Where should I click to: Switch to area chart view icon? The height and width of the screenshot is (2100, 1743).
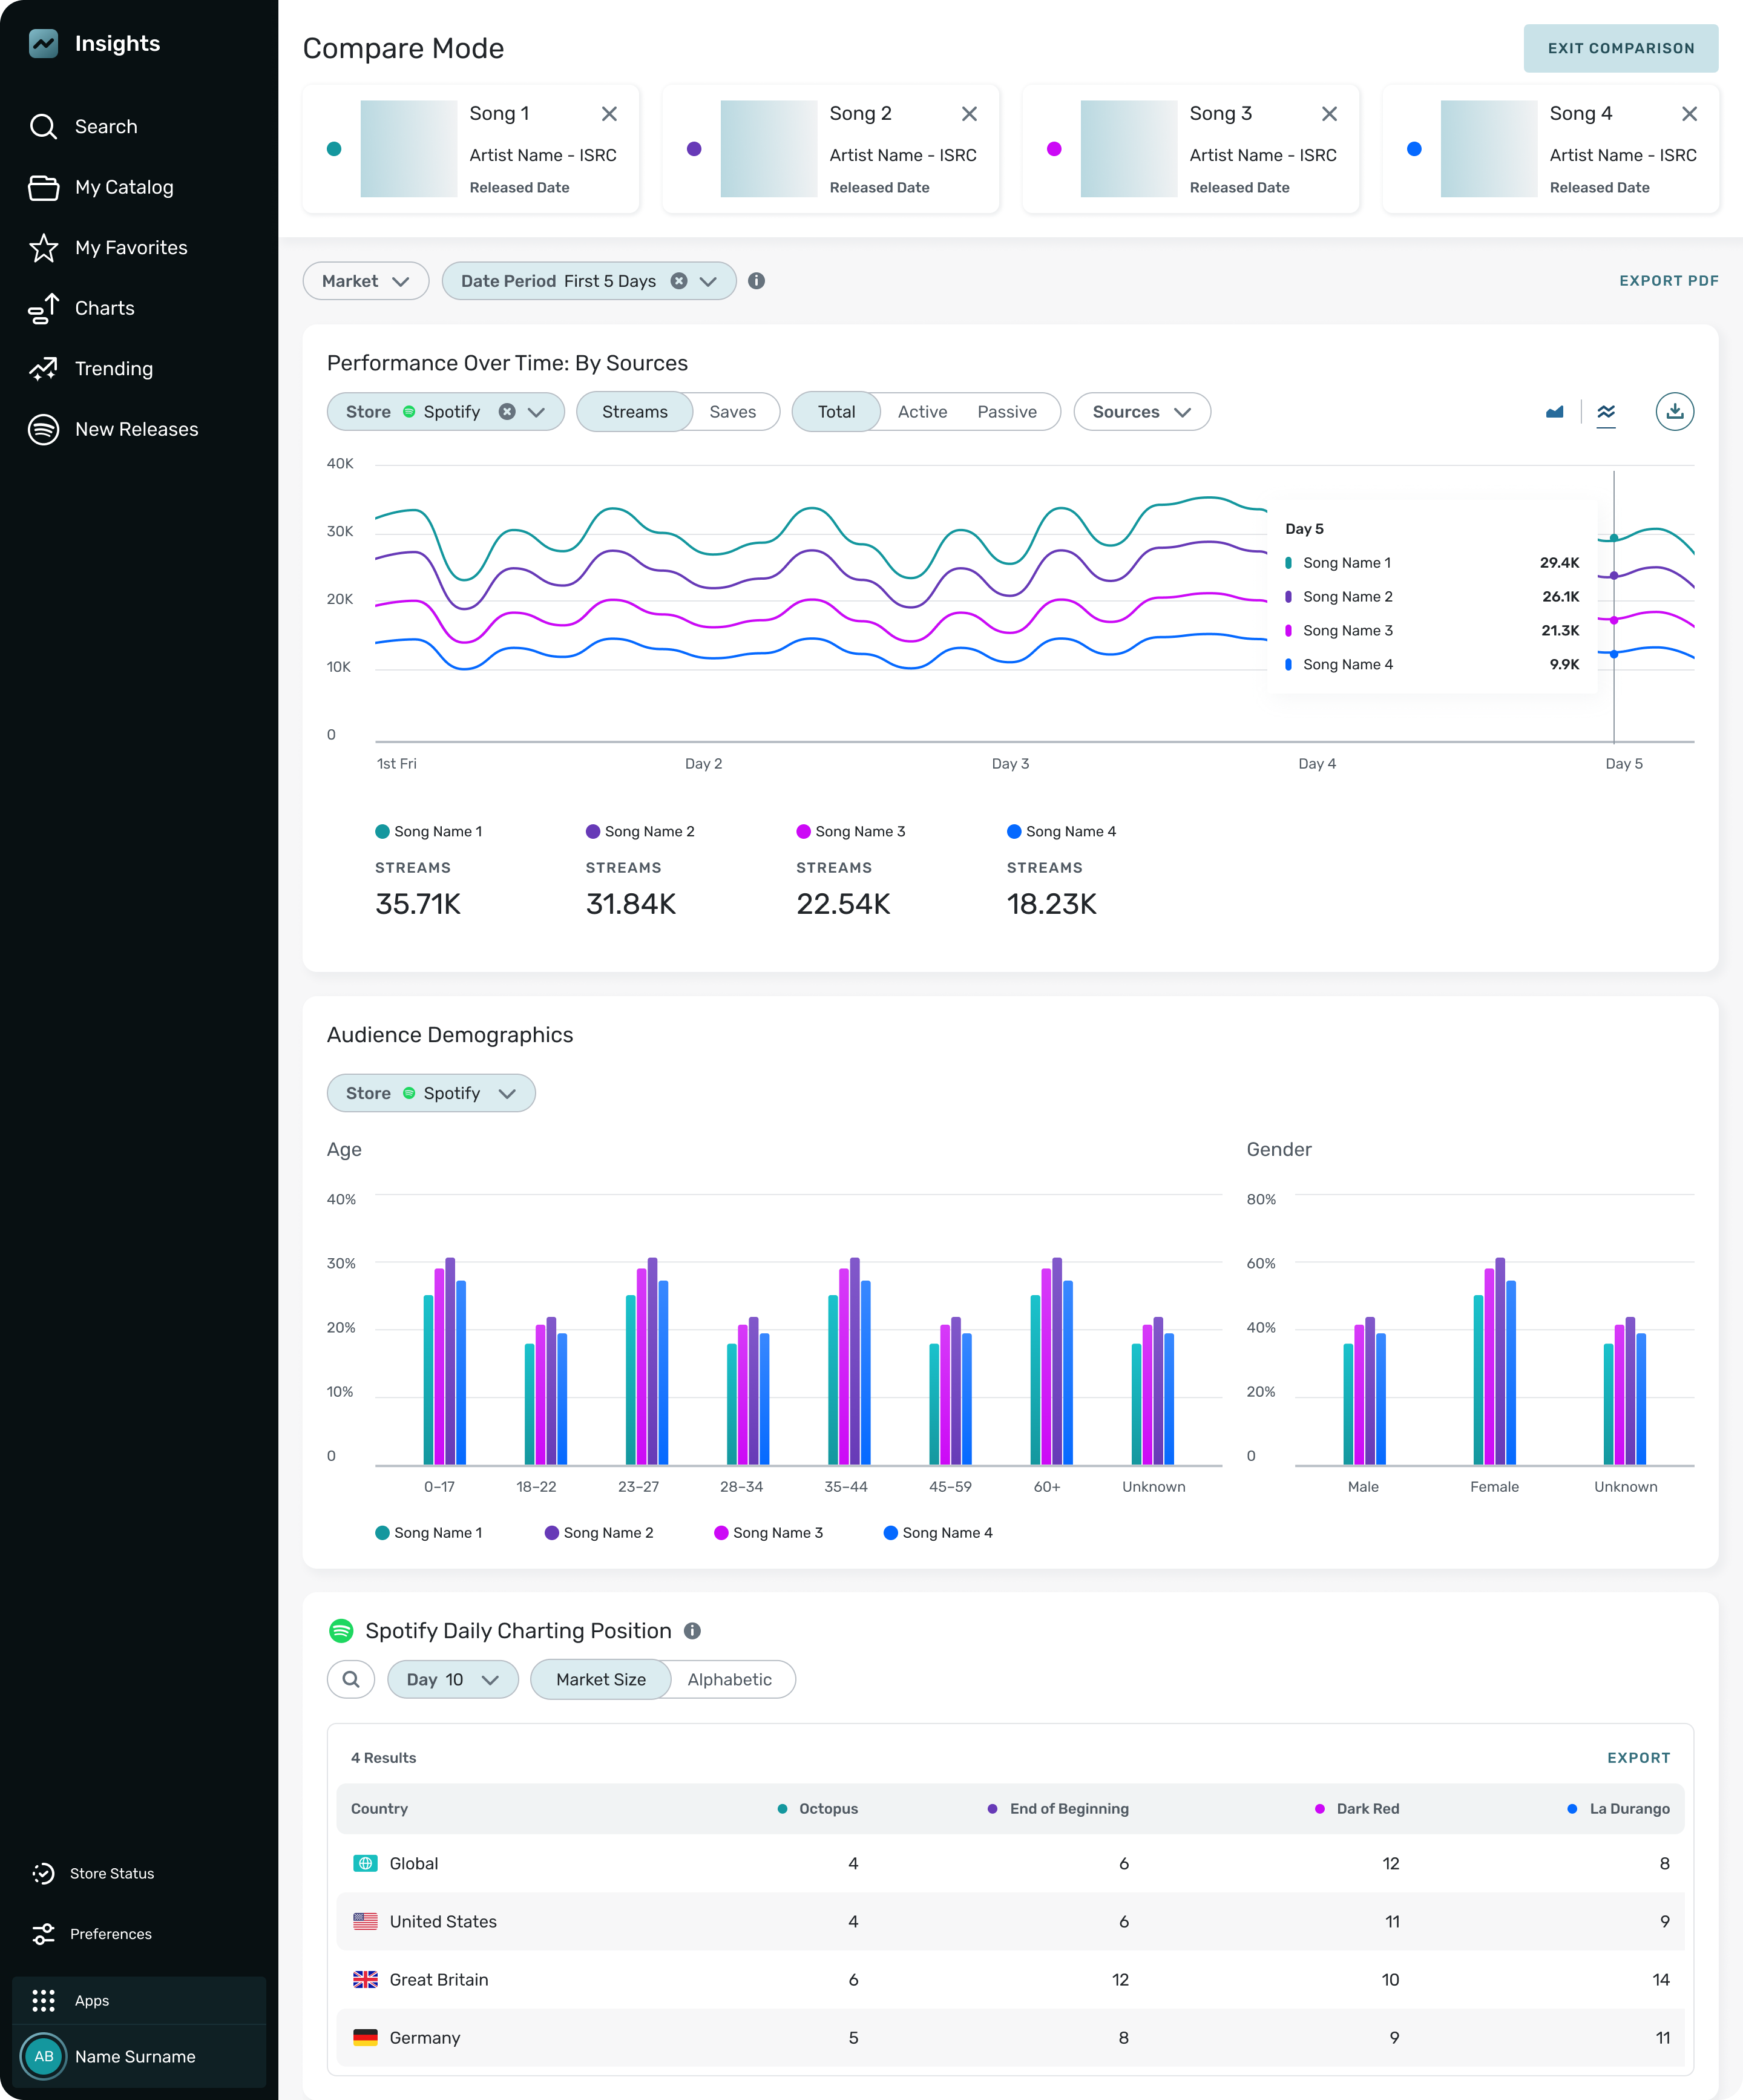[1554, 412]
